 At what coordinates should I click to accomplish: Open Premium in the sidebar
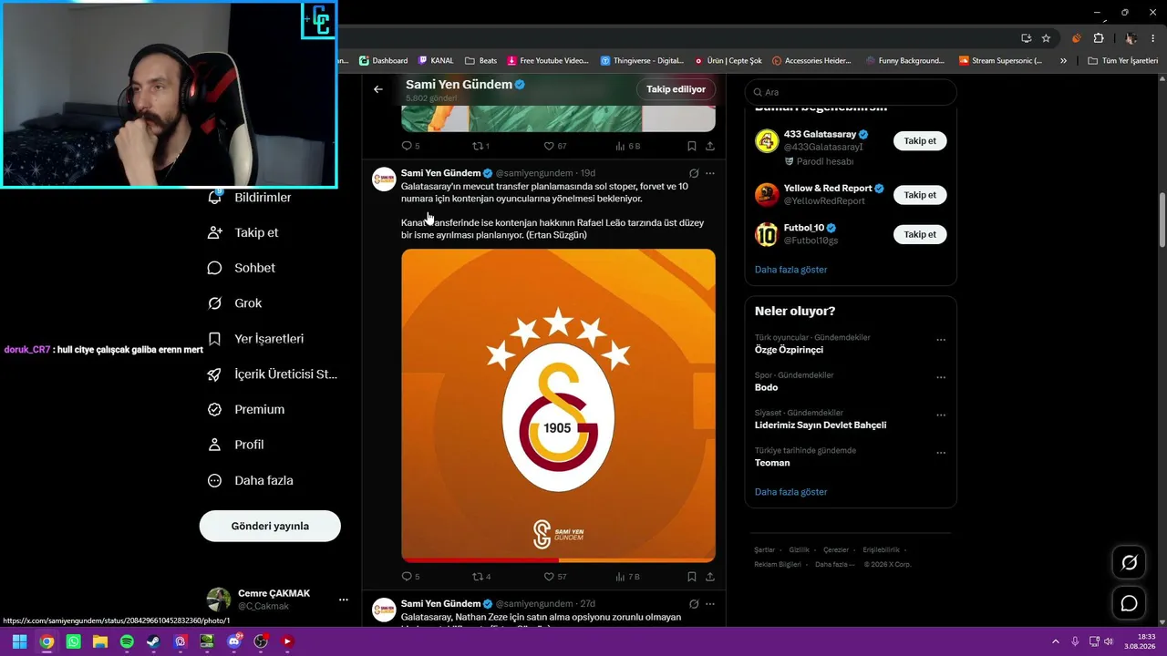pos(246,410)
